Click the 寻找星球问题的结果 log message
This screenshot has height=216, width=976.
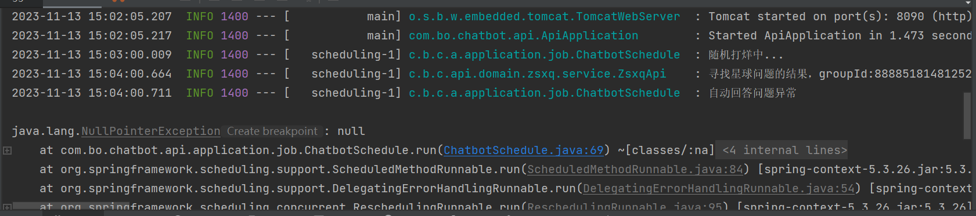[x=840, y=74]
